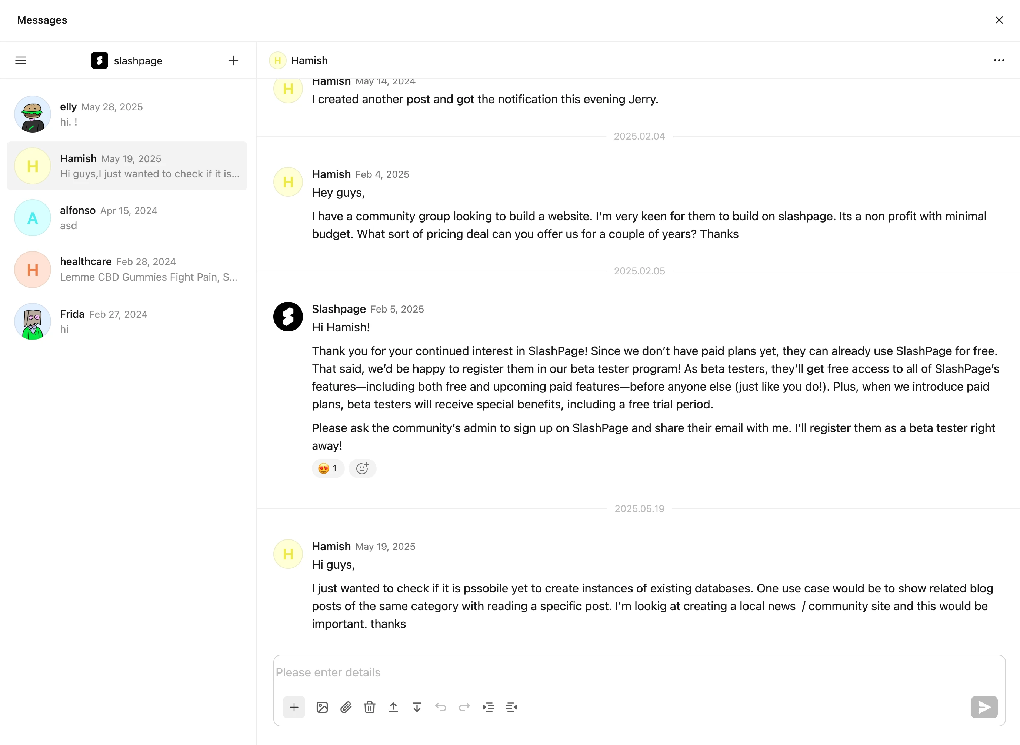Click the move-down arrow icon in editor

tap(417, 707)
